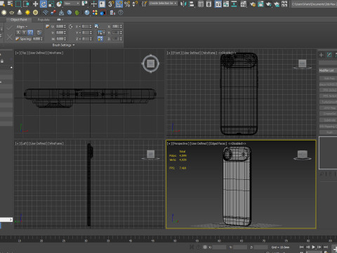The width and height of the screenshot is (337, 253).
Task: Click the Align tool icon
Action: click(x=191, y=4)
